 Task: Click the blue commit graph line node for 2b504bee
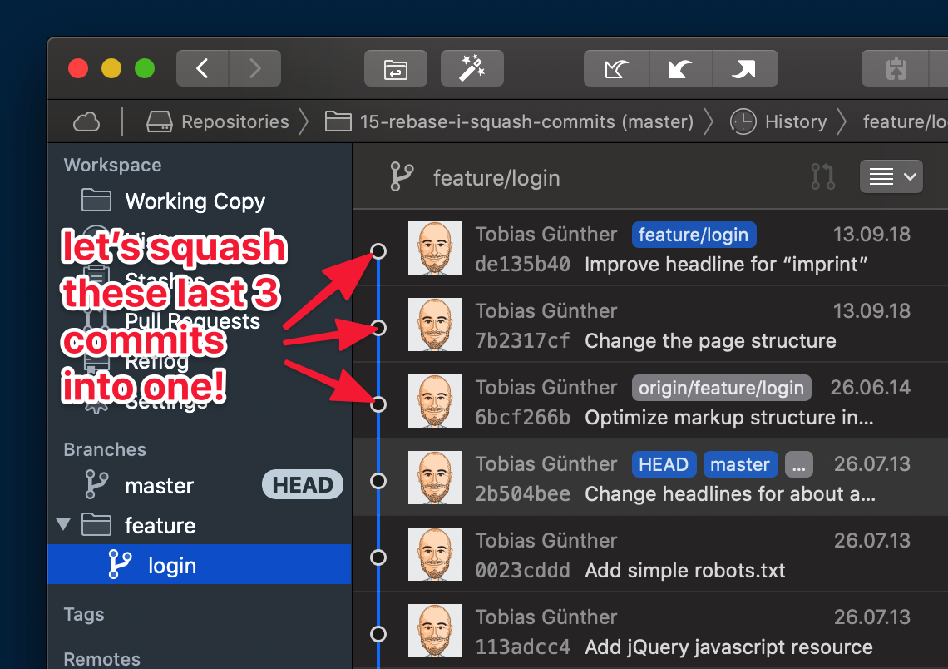point(378,480)
